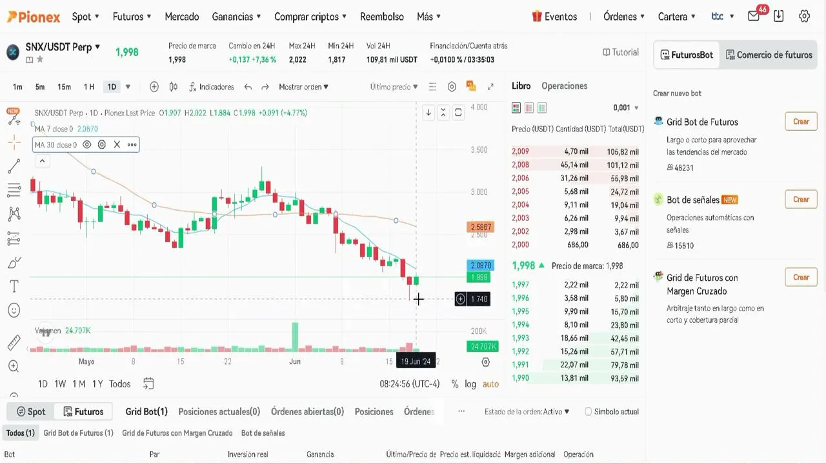Expand the Ganancias menu

(x=236, y=17)
